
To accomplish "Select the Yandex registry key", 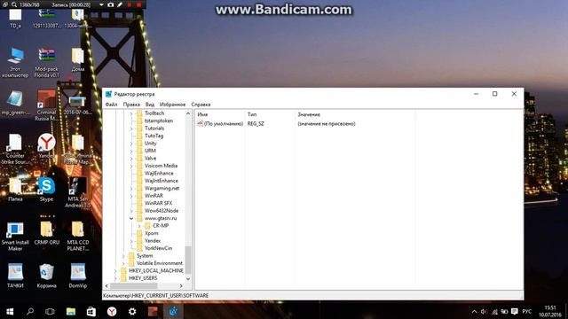I will [x=153, y=241].
